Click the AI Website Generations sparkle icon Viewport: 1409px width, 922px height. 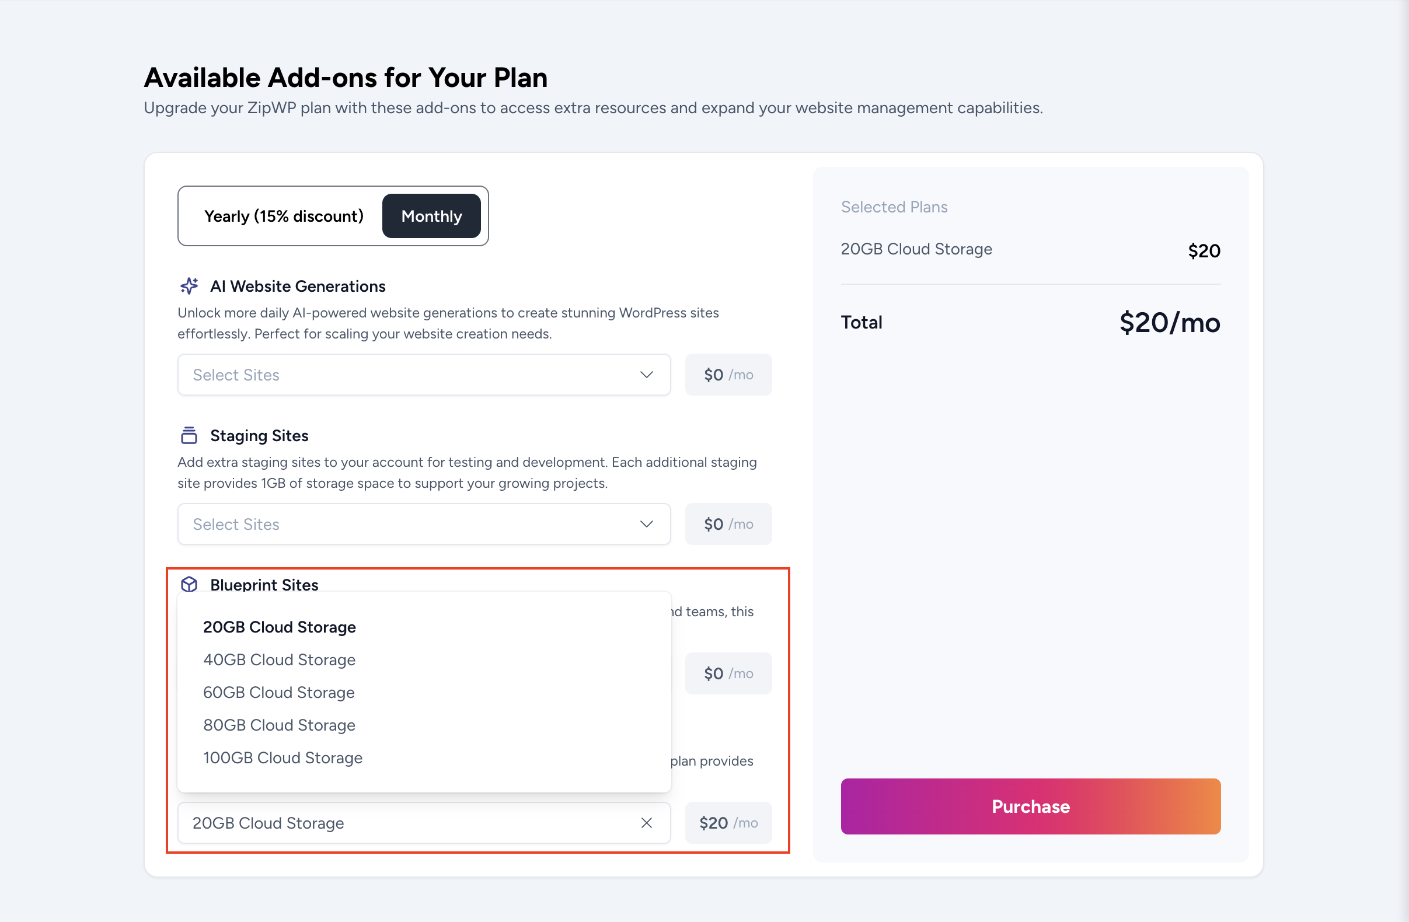point(189,287)
